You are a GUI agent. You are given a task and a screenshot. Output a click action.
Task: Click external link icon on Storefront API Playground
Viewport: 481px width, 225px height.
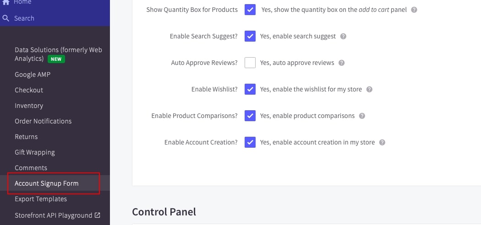tap(97, 215)
